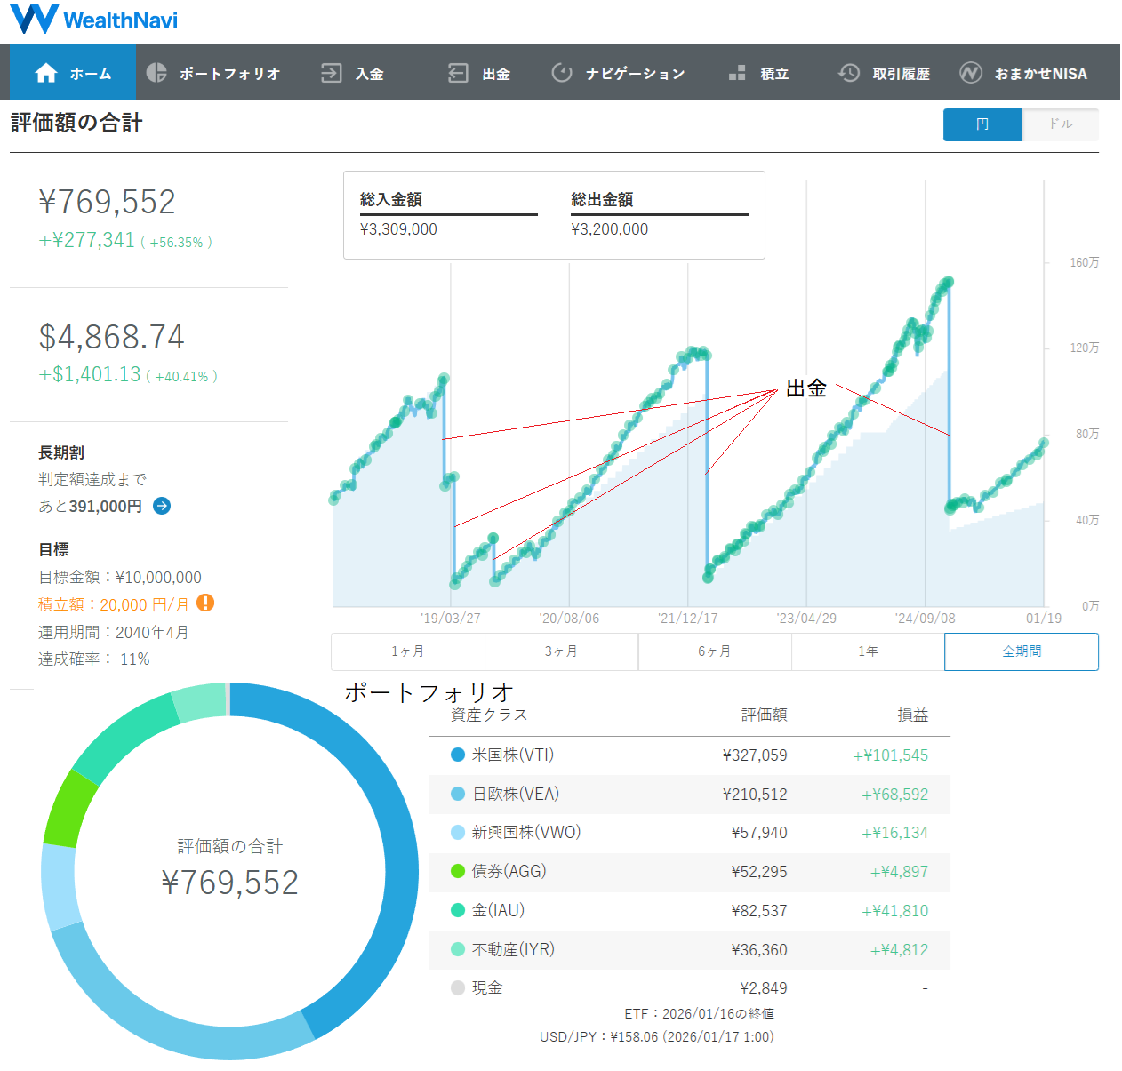Select the 全期間 chart range

point(1022,651)
